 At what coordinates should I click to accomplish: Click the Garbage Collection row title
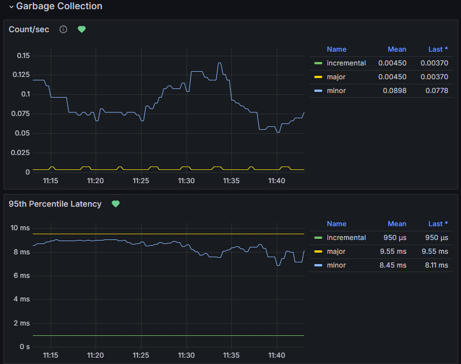coord(59,6)
